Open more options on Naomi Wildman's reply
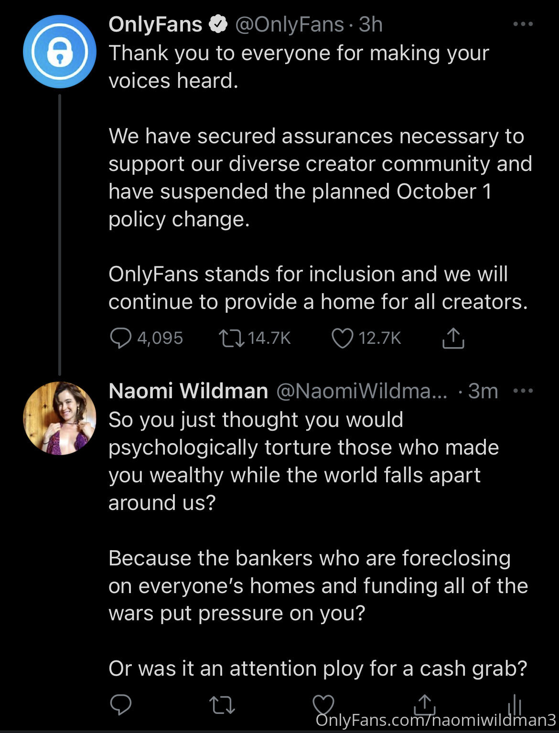 [x=523, y=391]
